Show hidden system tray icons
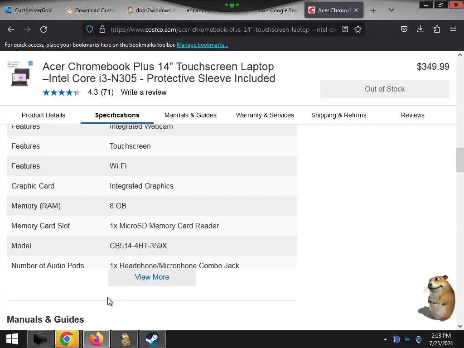 coord(385,339)
